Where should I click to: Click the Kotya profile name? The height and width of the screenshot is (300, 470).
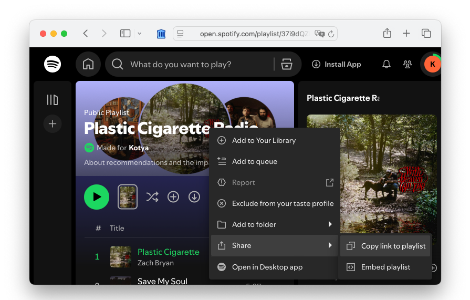tap(139, 148)
